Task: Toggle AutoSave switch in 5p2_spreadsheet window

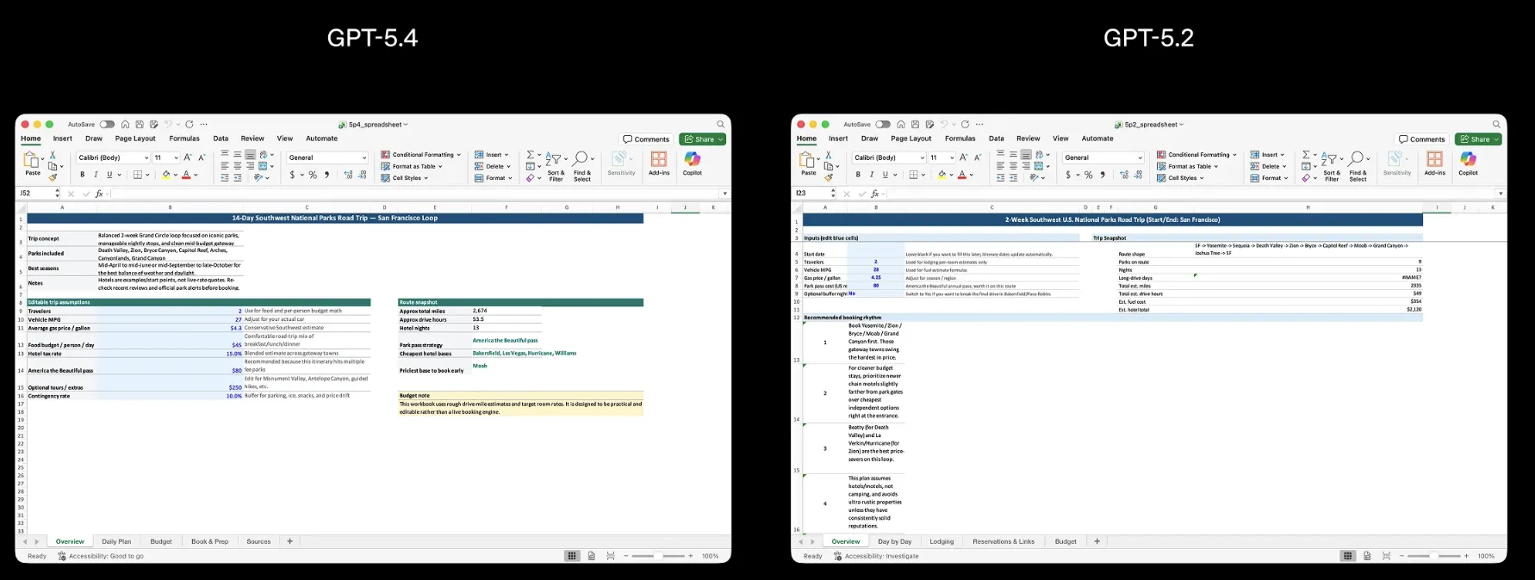Action: coord(883,125)
